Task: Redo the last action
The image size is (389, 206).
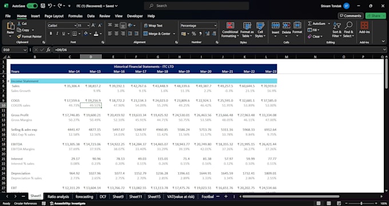Action: click(x=60, y=6)
